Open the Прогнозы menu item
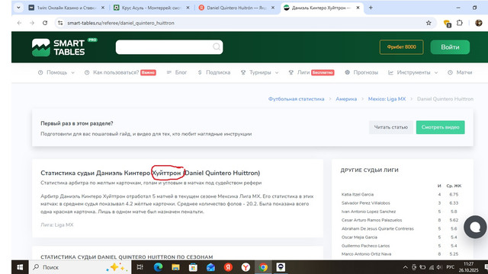488x274 pixels. (361, 72)
